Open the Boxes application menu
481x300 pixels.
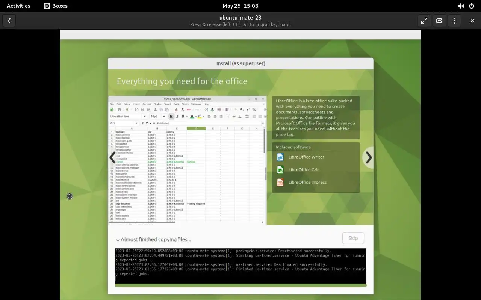56,6
